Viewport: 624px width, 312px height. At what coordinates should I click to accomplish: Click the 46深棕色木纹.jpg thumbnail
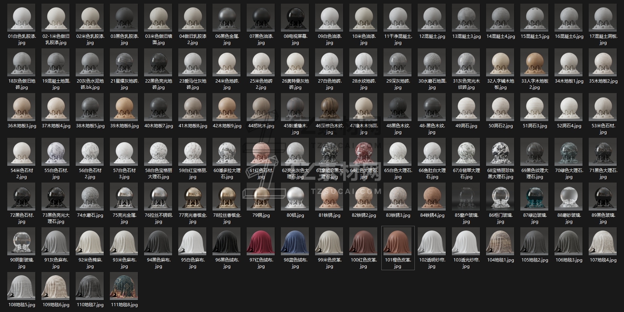tap(329, 107)
